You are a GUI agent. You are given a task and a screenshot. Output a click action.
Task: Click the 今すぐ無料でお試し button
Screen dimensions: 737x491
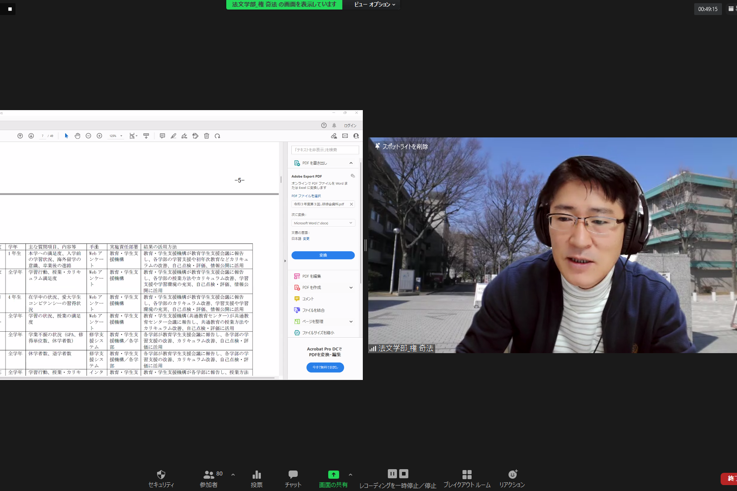coord(325,367)
